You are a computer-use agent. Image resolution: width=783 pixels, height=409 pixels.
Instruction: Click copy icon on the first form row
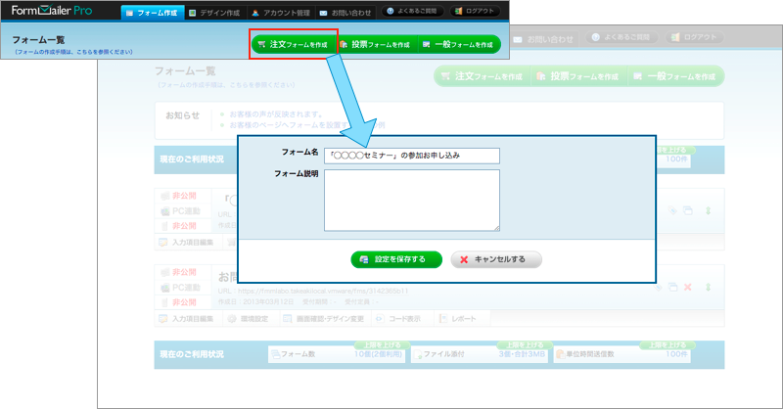688,210
